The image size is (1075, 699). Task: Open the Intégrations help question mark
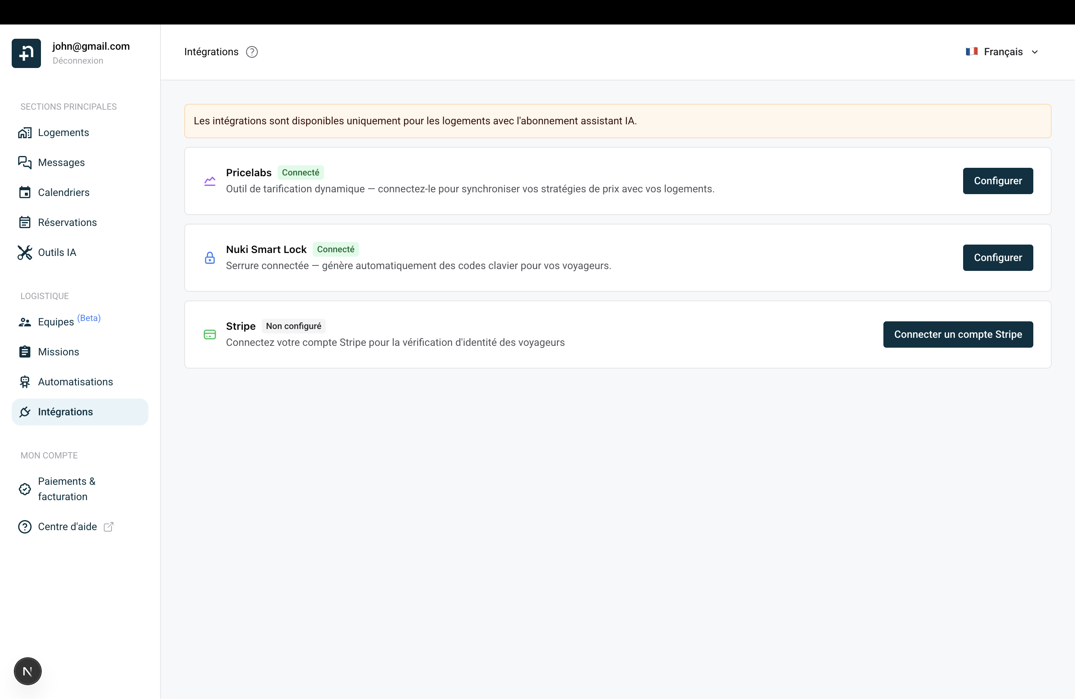[252, 52]
